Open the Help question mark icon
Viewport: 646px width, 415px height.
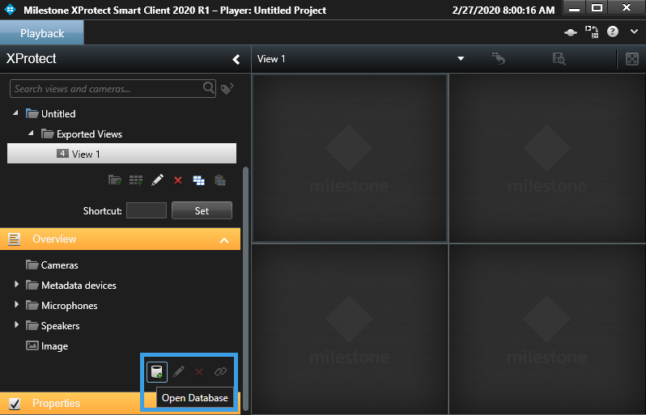[x=613, y=32]
